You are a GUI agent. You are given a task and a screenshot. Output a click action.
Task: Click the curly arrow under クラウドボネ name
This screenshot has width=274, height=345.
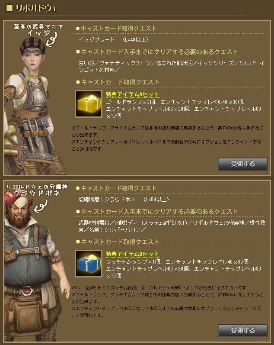41,206
